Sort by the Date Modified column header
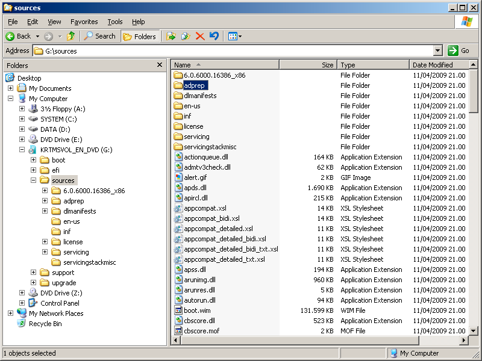The width and height of the screenshot is (482, 361). click(x=439, y=65)
